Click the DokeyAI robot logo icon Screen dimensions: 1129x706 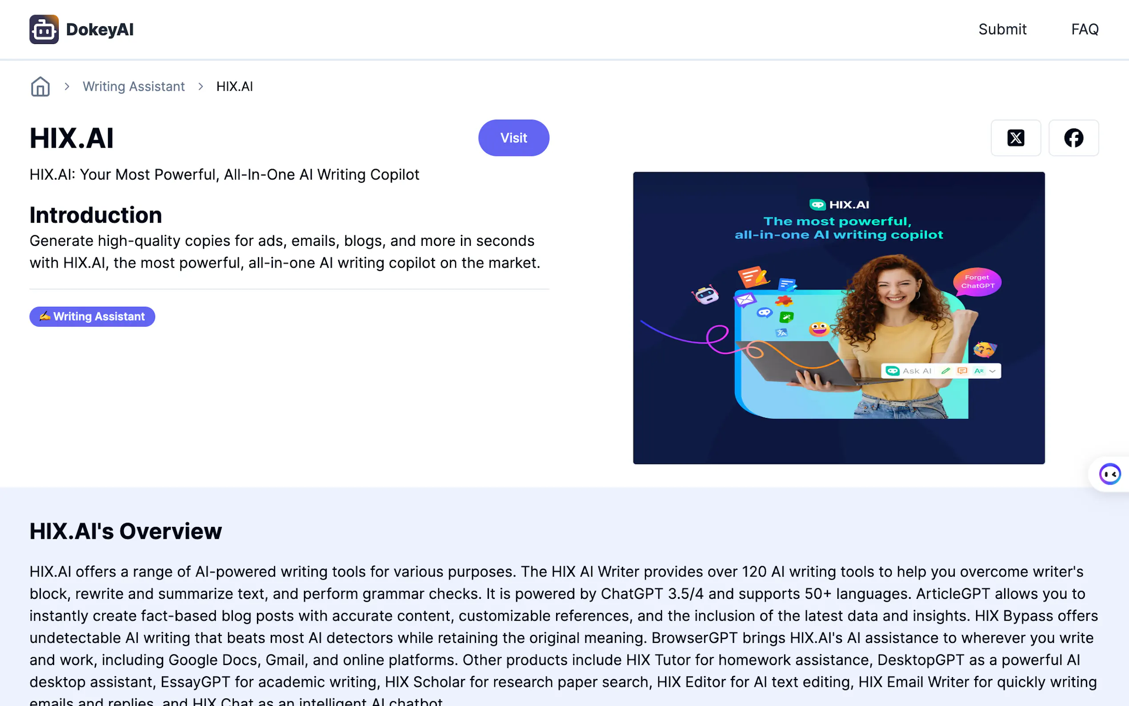tap(44, 29)
